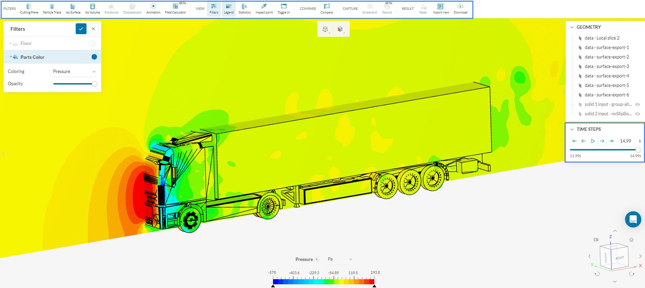Open the Coloring dropdown set to Pressure

(74, 71)
